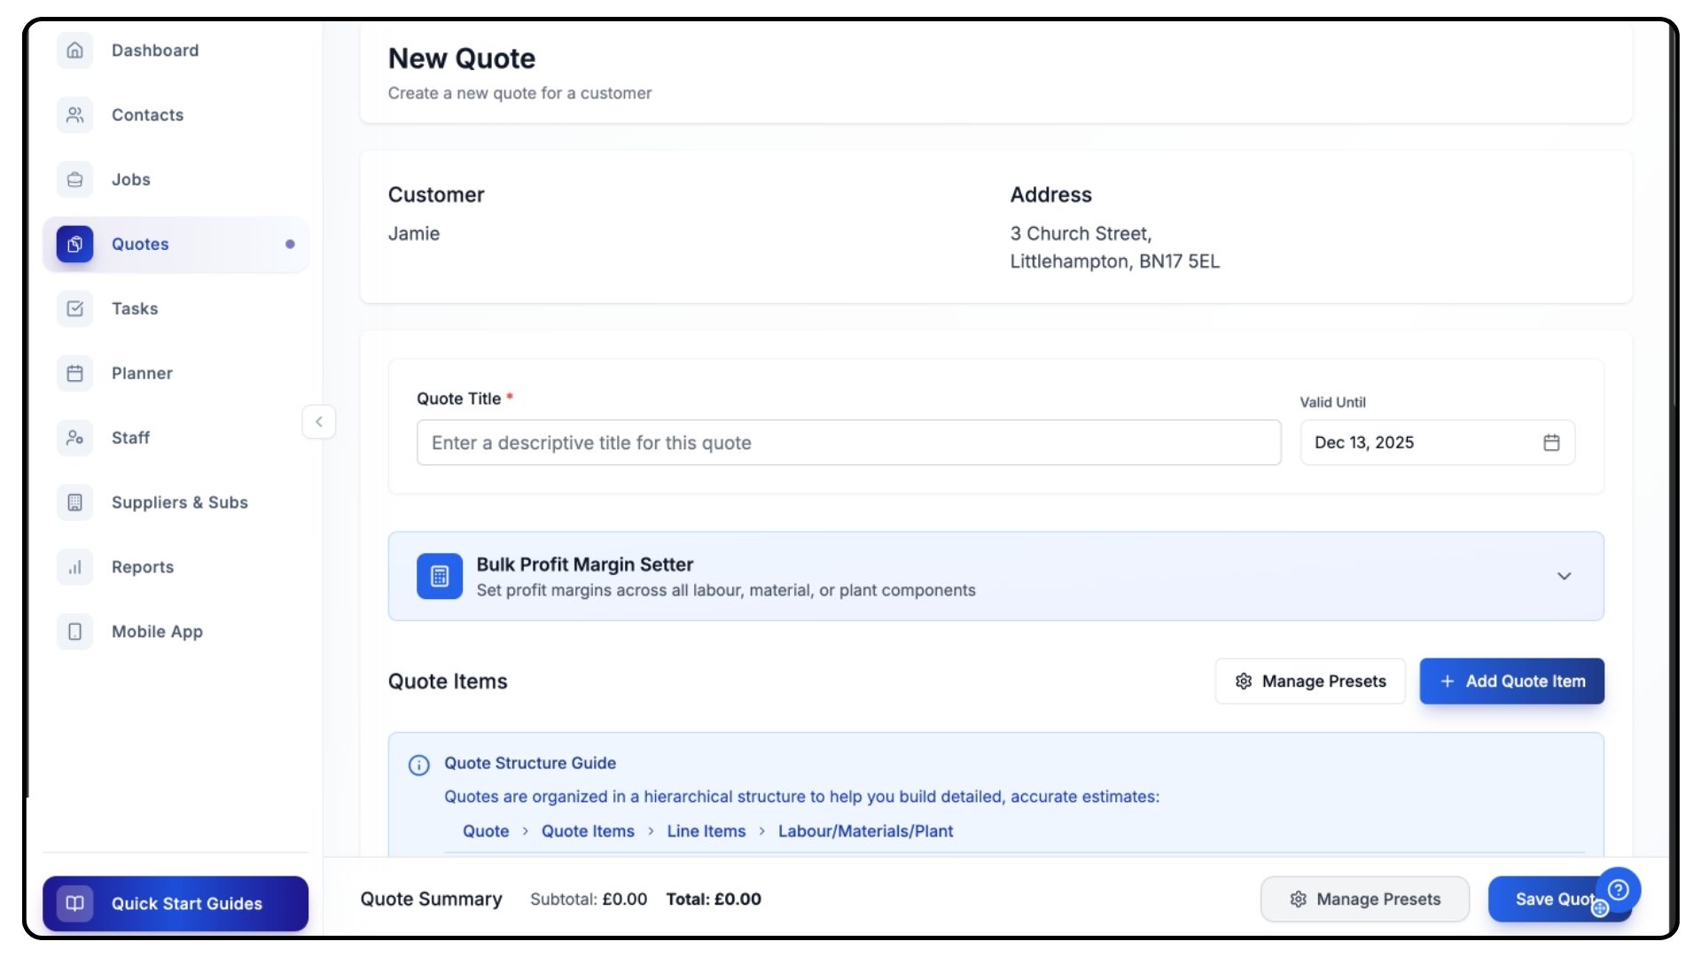Click the Staff sidebar icon
Image resolution: width=1702 pixels, height=957 pixels.
point(75,438)
